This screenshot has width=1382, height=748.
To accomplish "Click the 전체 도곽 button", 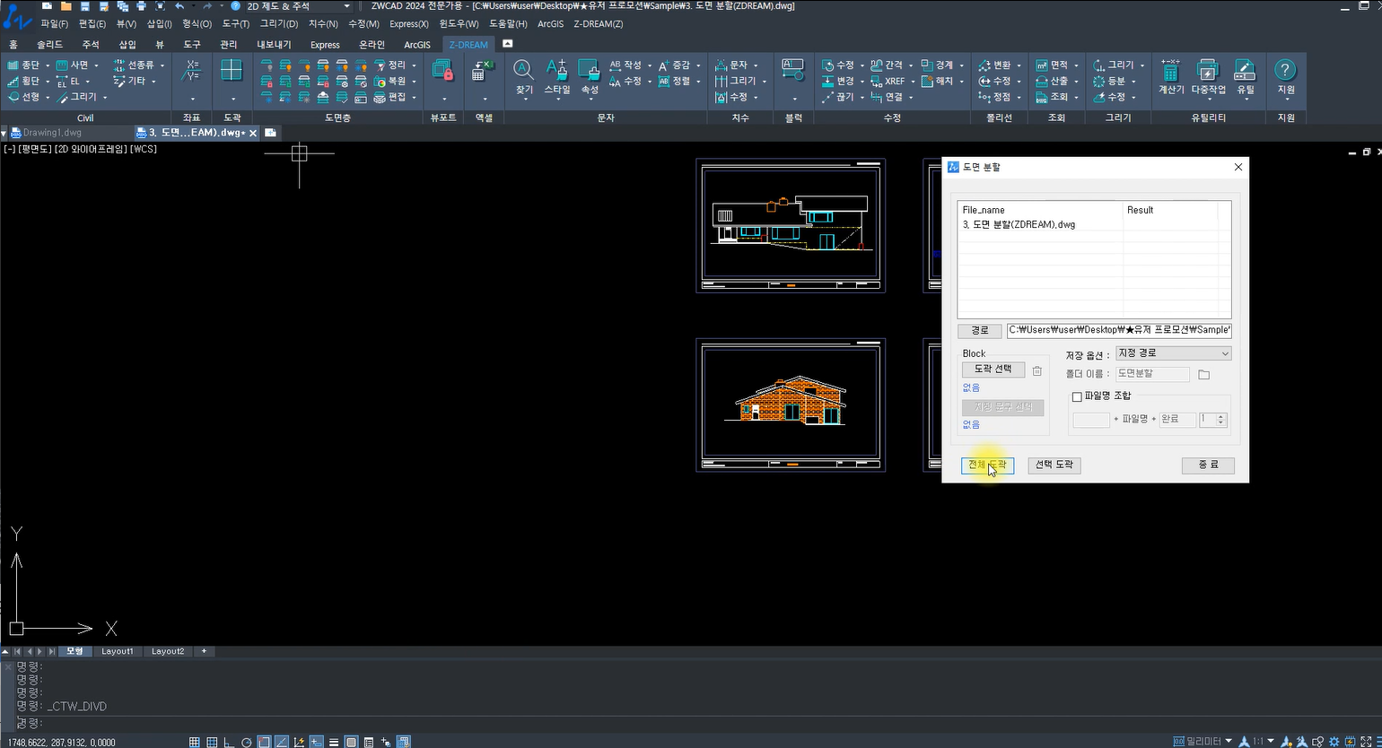I will coord(987,465).
